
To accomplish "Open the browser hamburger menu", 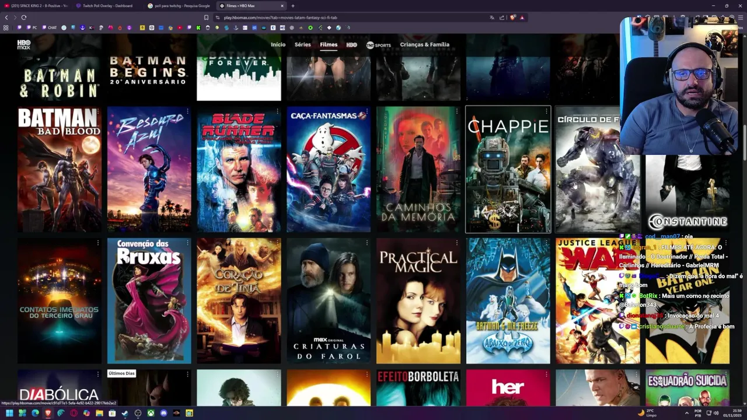I will (x=741, y=17).
